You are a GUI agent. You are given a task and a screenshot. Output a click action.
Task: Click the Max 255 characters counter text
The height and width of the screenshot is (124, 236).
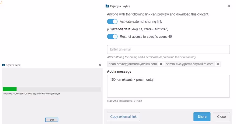point(125,101)
